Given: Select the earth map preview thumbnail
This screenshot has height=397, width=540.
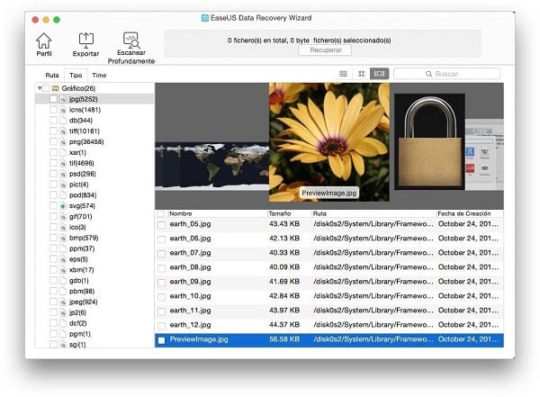Looking at the screenshot, I should (211, 167).
